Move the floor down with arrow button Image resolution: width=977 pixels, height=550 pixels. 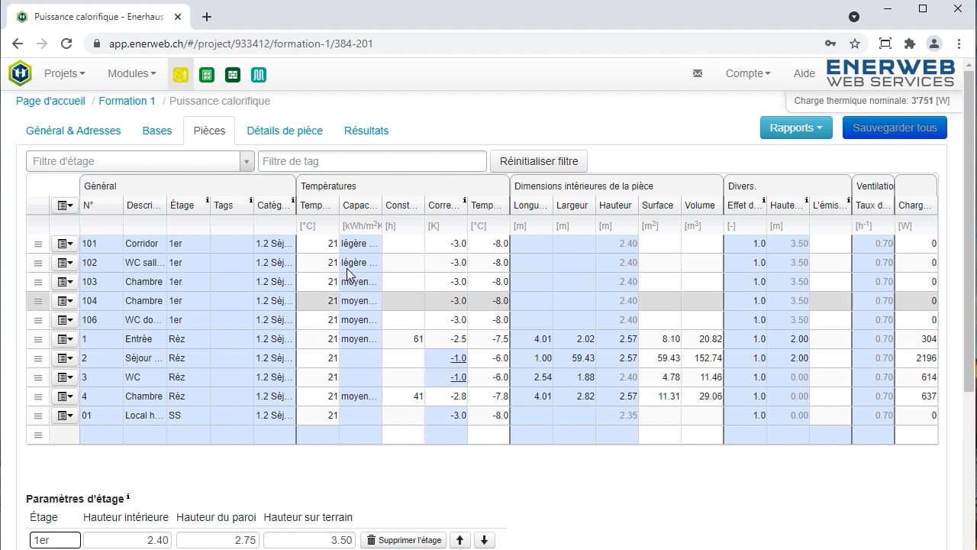coord(484,540)
